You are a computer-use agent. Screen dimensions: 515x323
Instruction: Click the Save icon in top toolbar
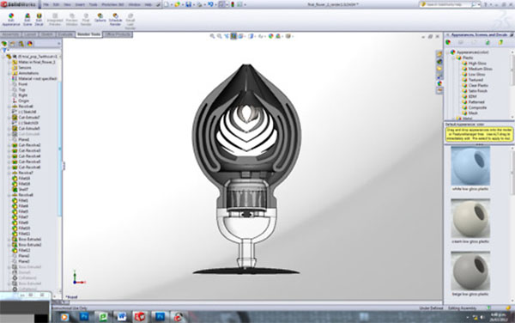189,4
